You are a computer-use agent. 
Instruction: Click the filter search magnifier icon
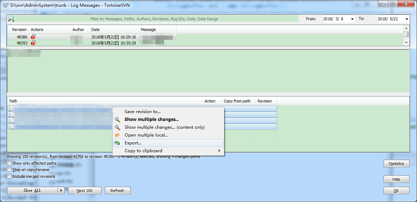click(11, 19)
